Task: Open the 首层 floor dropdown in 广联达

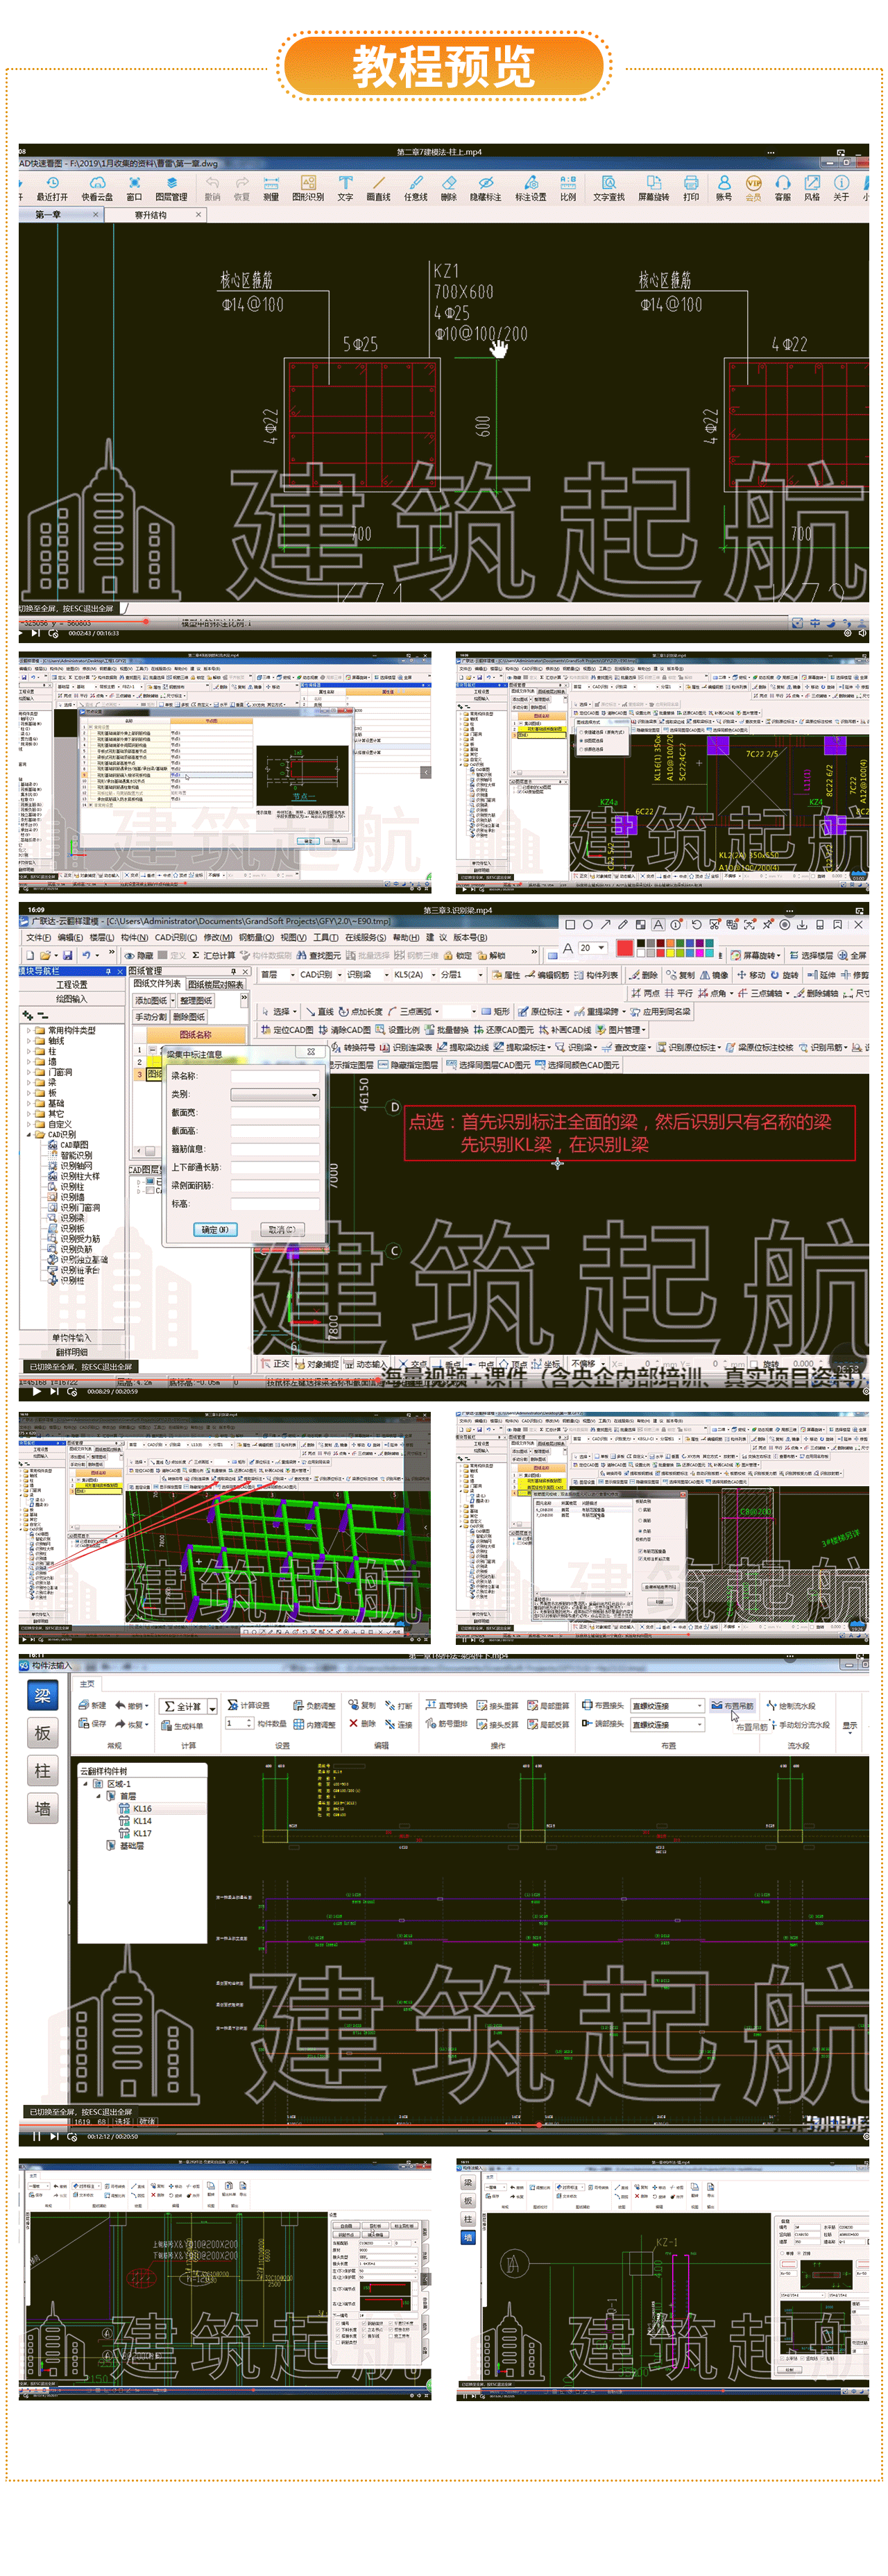Action: point(277,974)
